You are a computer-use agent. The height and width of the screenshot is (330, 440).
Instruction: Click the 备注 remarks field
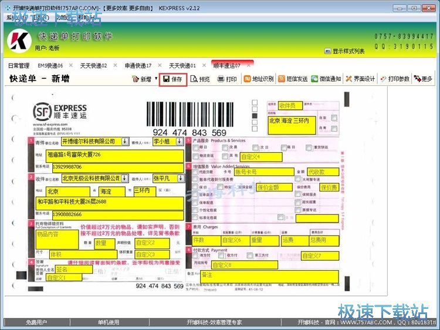click(269, 277)
